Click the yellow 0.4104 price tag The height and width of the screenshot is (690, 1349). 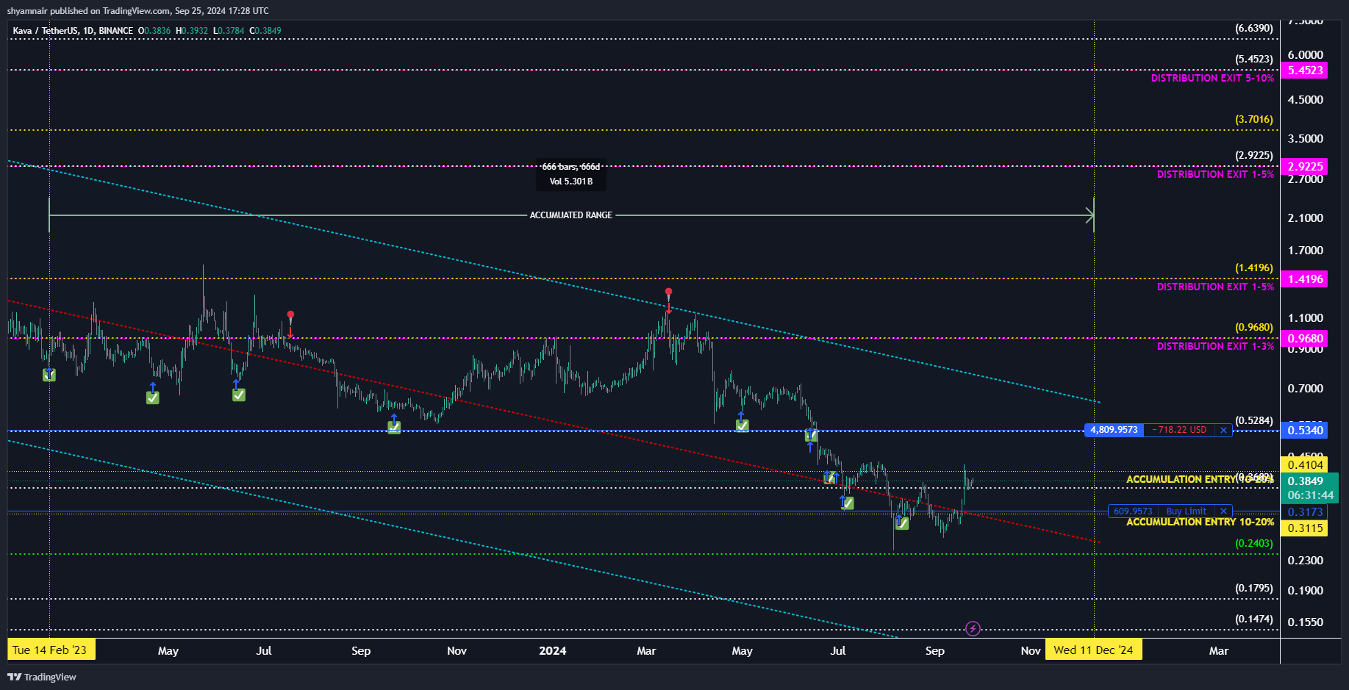click(1305, 464)
